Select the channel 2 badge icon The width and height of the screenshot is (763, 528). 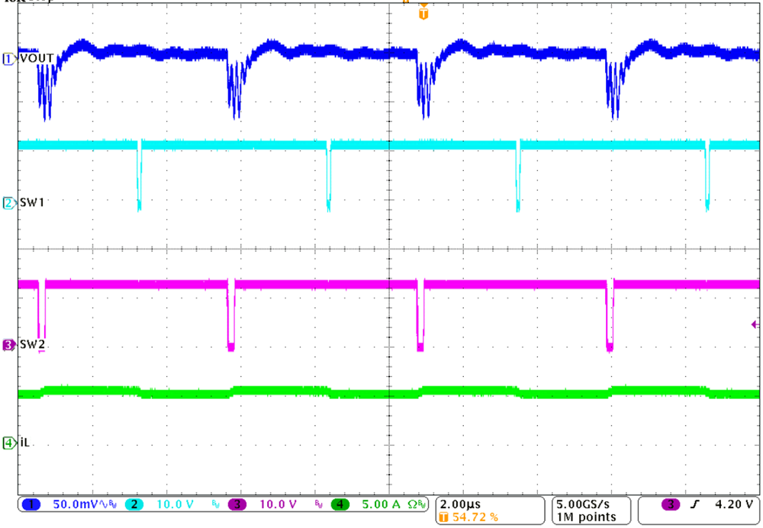coord(135,504)
